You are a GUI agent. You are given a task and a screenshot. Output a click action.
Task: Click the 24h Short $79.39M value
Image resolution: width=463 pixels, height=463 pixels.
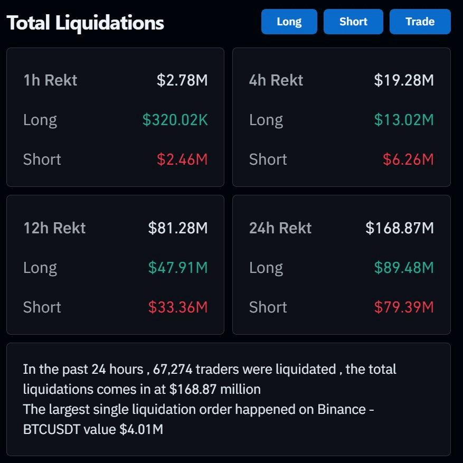(404, 307)
